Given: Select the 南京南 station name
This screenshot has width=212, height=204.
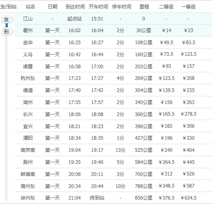Looking at the screenshot, I should pos(28,150).
